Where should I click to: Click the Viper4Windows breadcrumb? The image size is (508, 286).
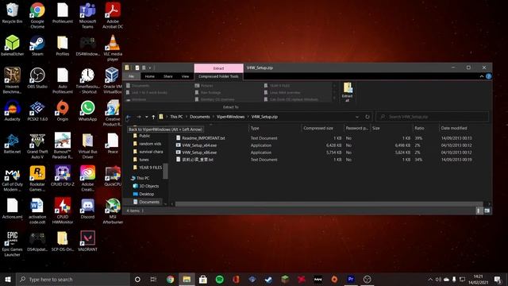[x=230, y=117]
